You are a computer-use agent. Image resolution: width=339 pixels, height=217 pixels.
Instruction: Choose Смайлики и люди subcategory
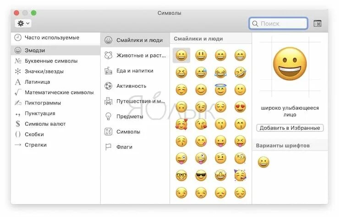pos(135,40)
